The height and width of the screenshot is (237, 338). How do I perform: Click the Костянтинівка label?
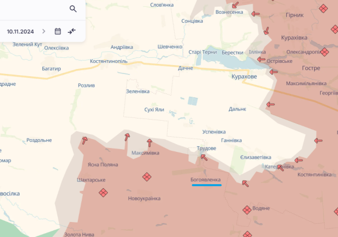(x=315, y=175)
